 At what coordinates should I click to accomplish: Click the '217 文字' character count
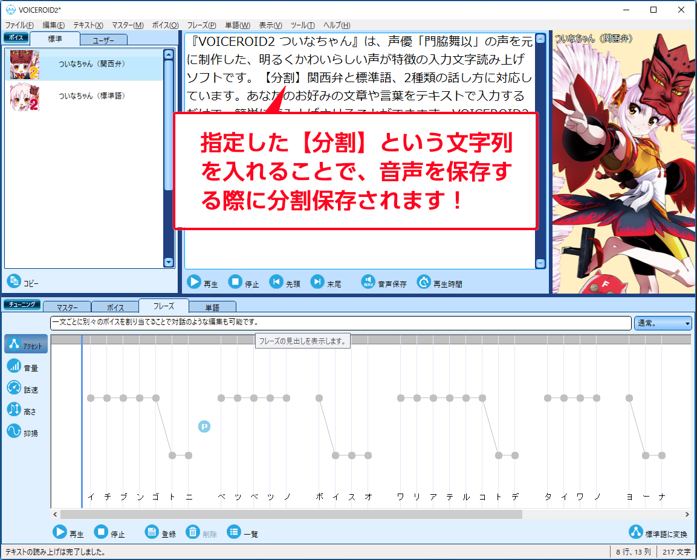(x=676, y=552)
